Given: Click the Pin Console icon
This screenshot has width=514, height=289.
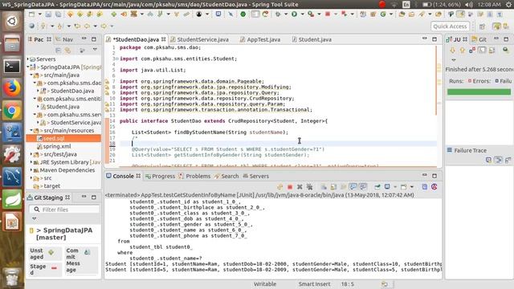Looking at the screenshot, I should (377, 187).
